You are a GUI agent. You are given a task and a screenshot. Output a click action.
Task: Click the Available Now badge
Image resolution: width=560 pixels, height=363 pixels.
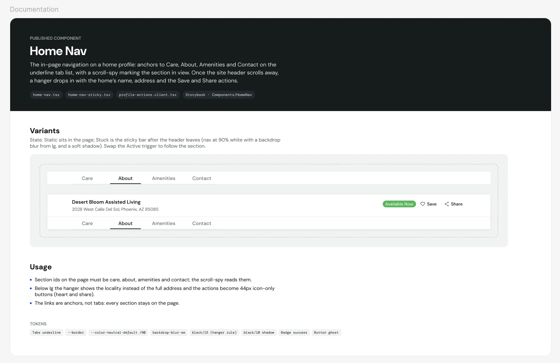pos(399,204)
